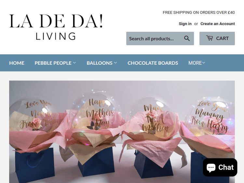Image resolution: width=244 pixels, height=183 pixels.
Task: Open the Shopify Chat widget button
Action: click(x=220, y=167)
